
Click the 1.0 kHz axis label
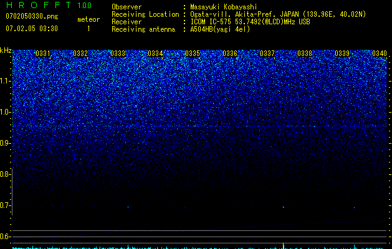[5, 112]
